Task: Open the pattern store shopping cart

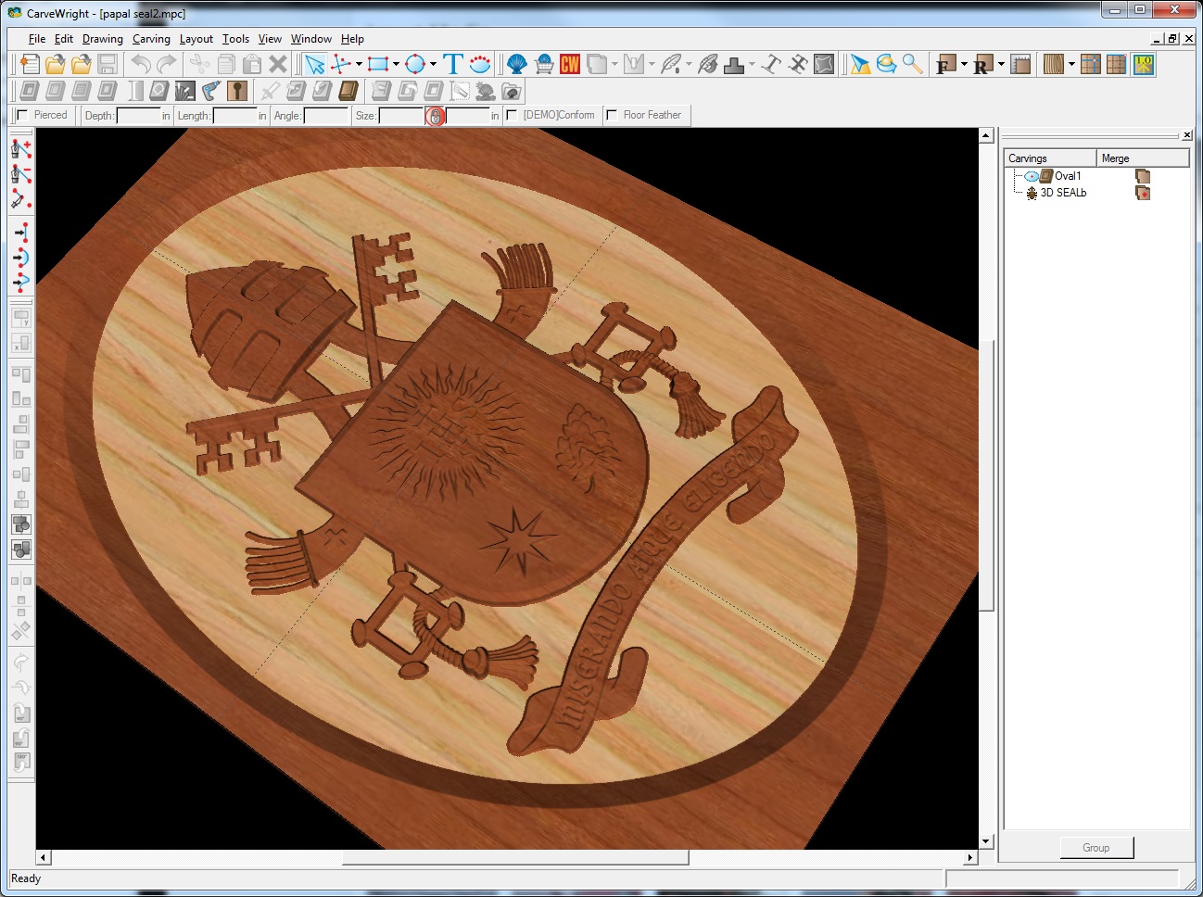Action: tap(544, 64)
